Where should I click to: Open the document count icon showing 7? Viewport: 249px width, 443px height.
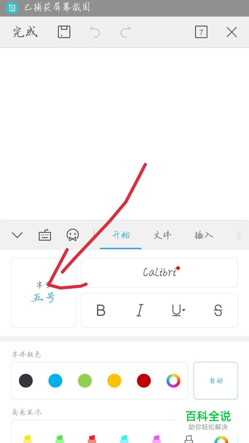point(201,32)
